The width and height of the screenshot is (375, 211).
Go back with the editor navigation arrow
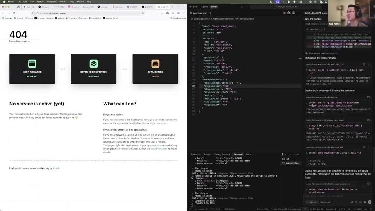point(241,7)
